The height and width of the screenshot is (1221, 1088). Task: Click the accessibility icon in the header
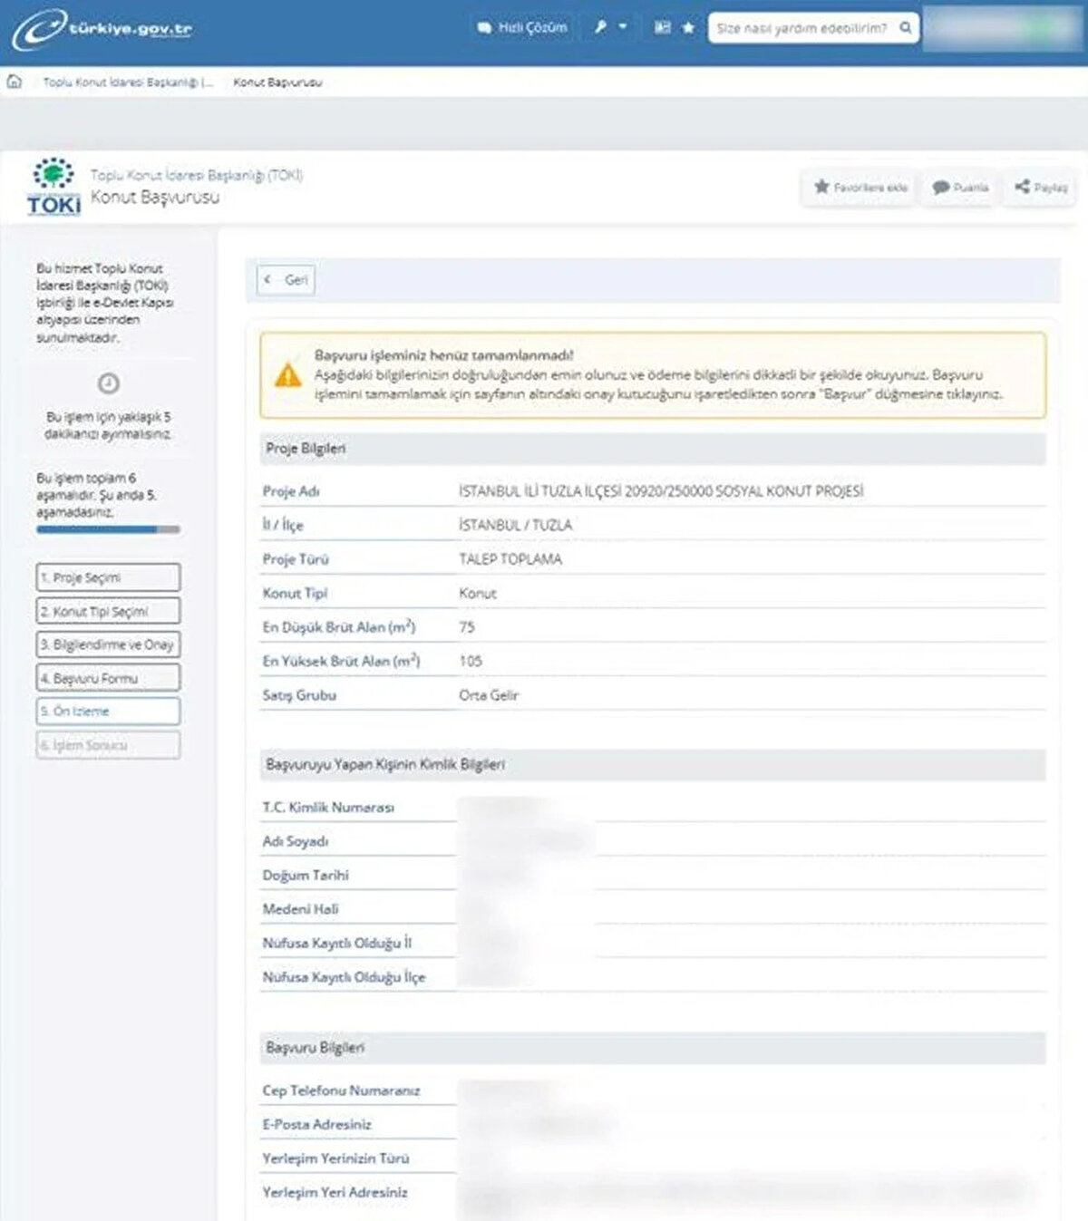coord(663,28)
